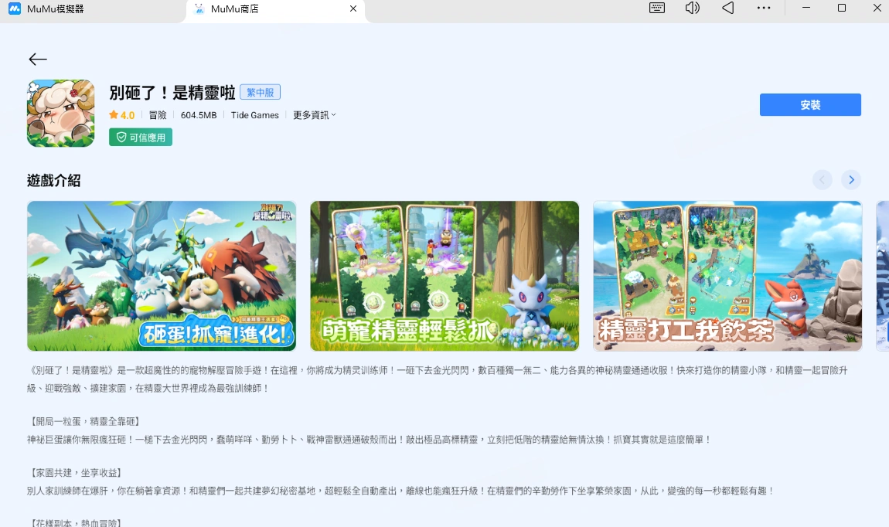Click the 遊戲介紹 section heading

tap(54, 181)
